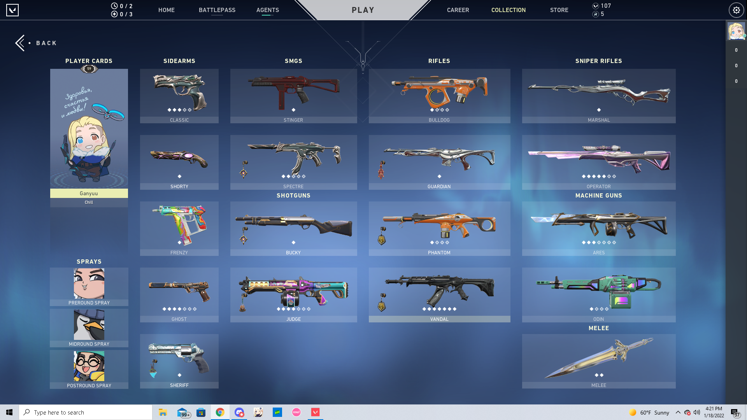Select the Postround Spray slot
747x420 pixels.
click(89, 369)
